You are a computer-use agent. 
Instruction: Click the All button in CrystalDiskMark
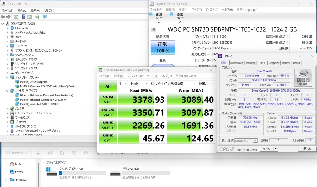click(108, 86)
